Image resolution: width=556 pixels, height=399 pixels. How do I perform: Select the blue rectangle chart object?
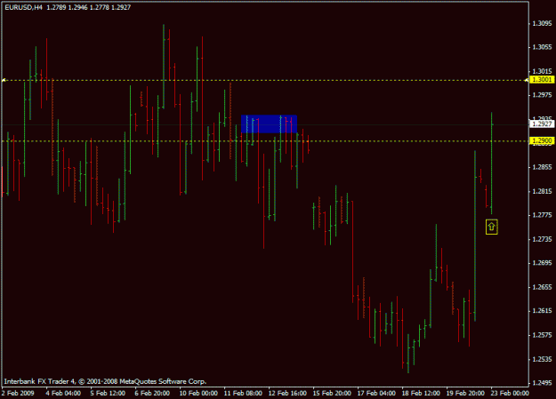click(270, 124)
